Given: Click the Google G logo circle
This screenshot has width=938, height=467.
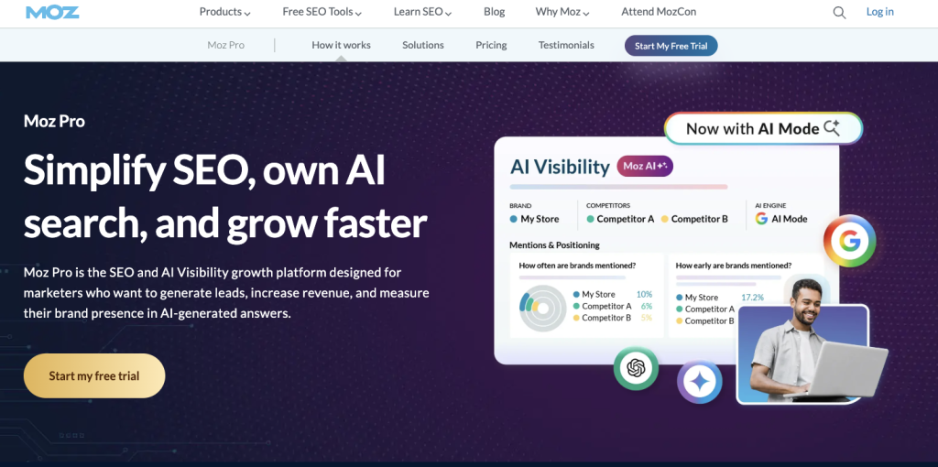Looking at the screenshot, I should 849,241.
